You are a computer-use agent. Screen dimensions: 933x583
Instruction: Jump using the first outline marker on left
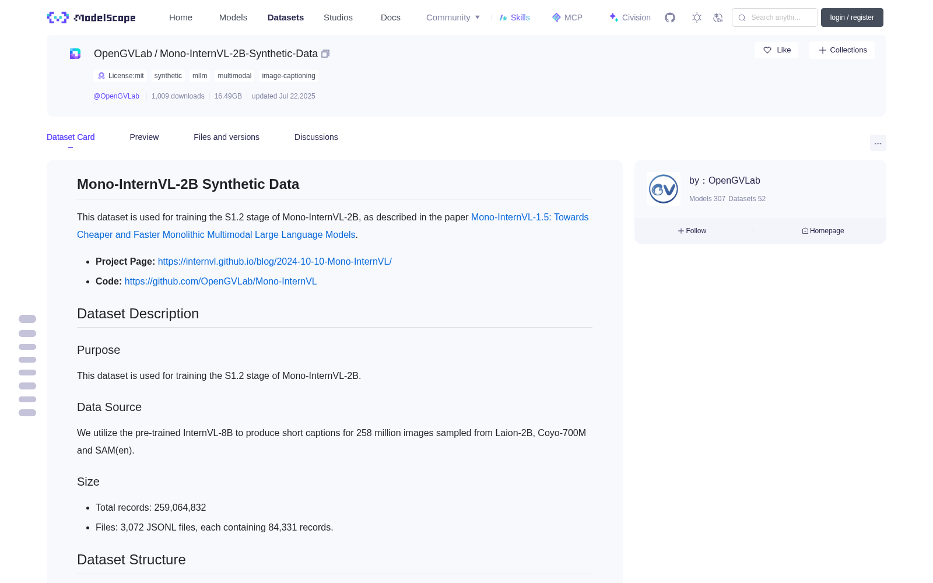[27, 319]
